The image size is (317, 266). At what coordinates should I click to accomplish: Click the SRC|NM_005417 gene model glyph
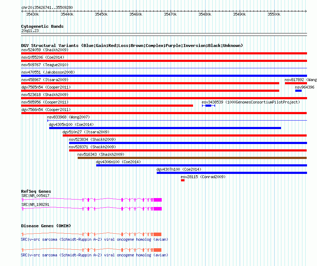(92, 200)
